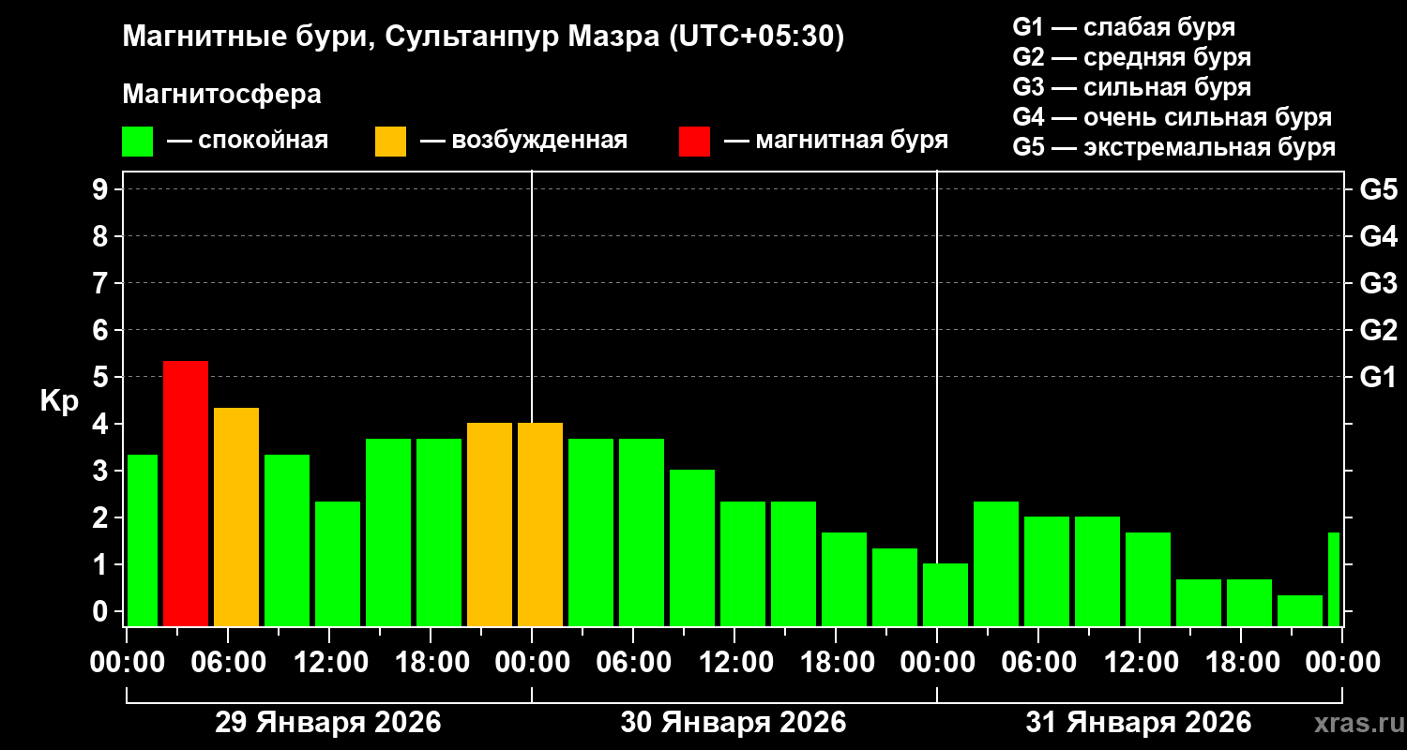The height and width of the screenshot is (750, 1407).
Task: Click the 'G3 — сильная буря' legend line
Action: (1131, 87)
